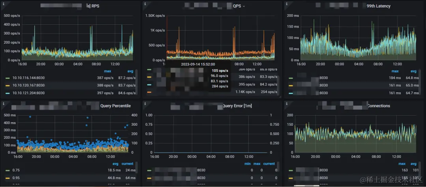
Task: Click the 184 ms value in the Latency legend
Action: click(395, 78)
